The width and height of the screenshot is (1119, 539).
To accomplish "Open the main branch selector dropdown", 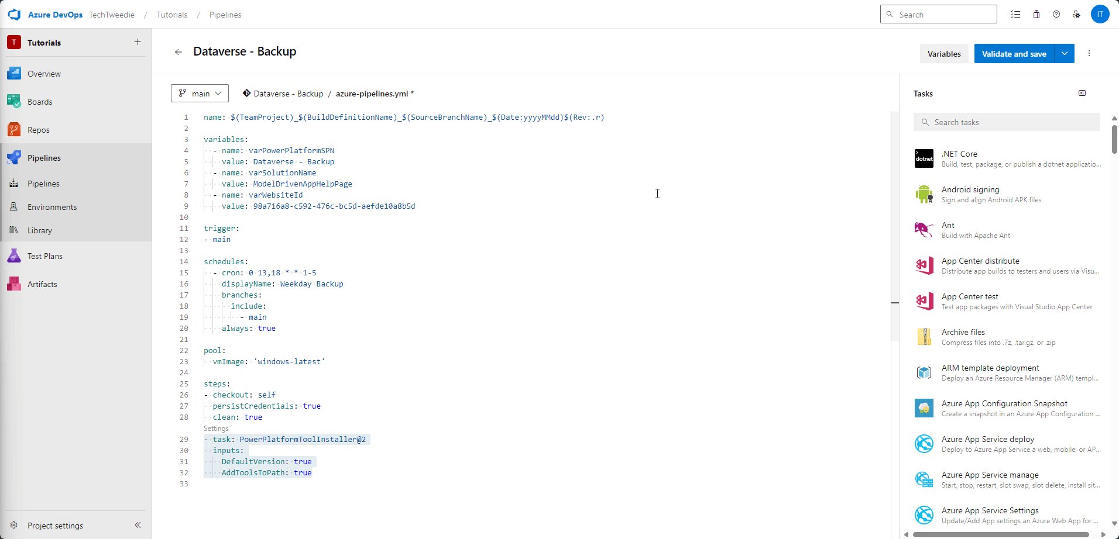I will tap(199, 93).
